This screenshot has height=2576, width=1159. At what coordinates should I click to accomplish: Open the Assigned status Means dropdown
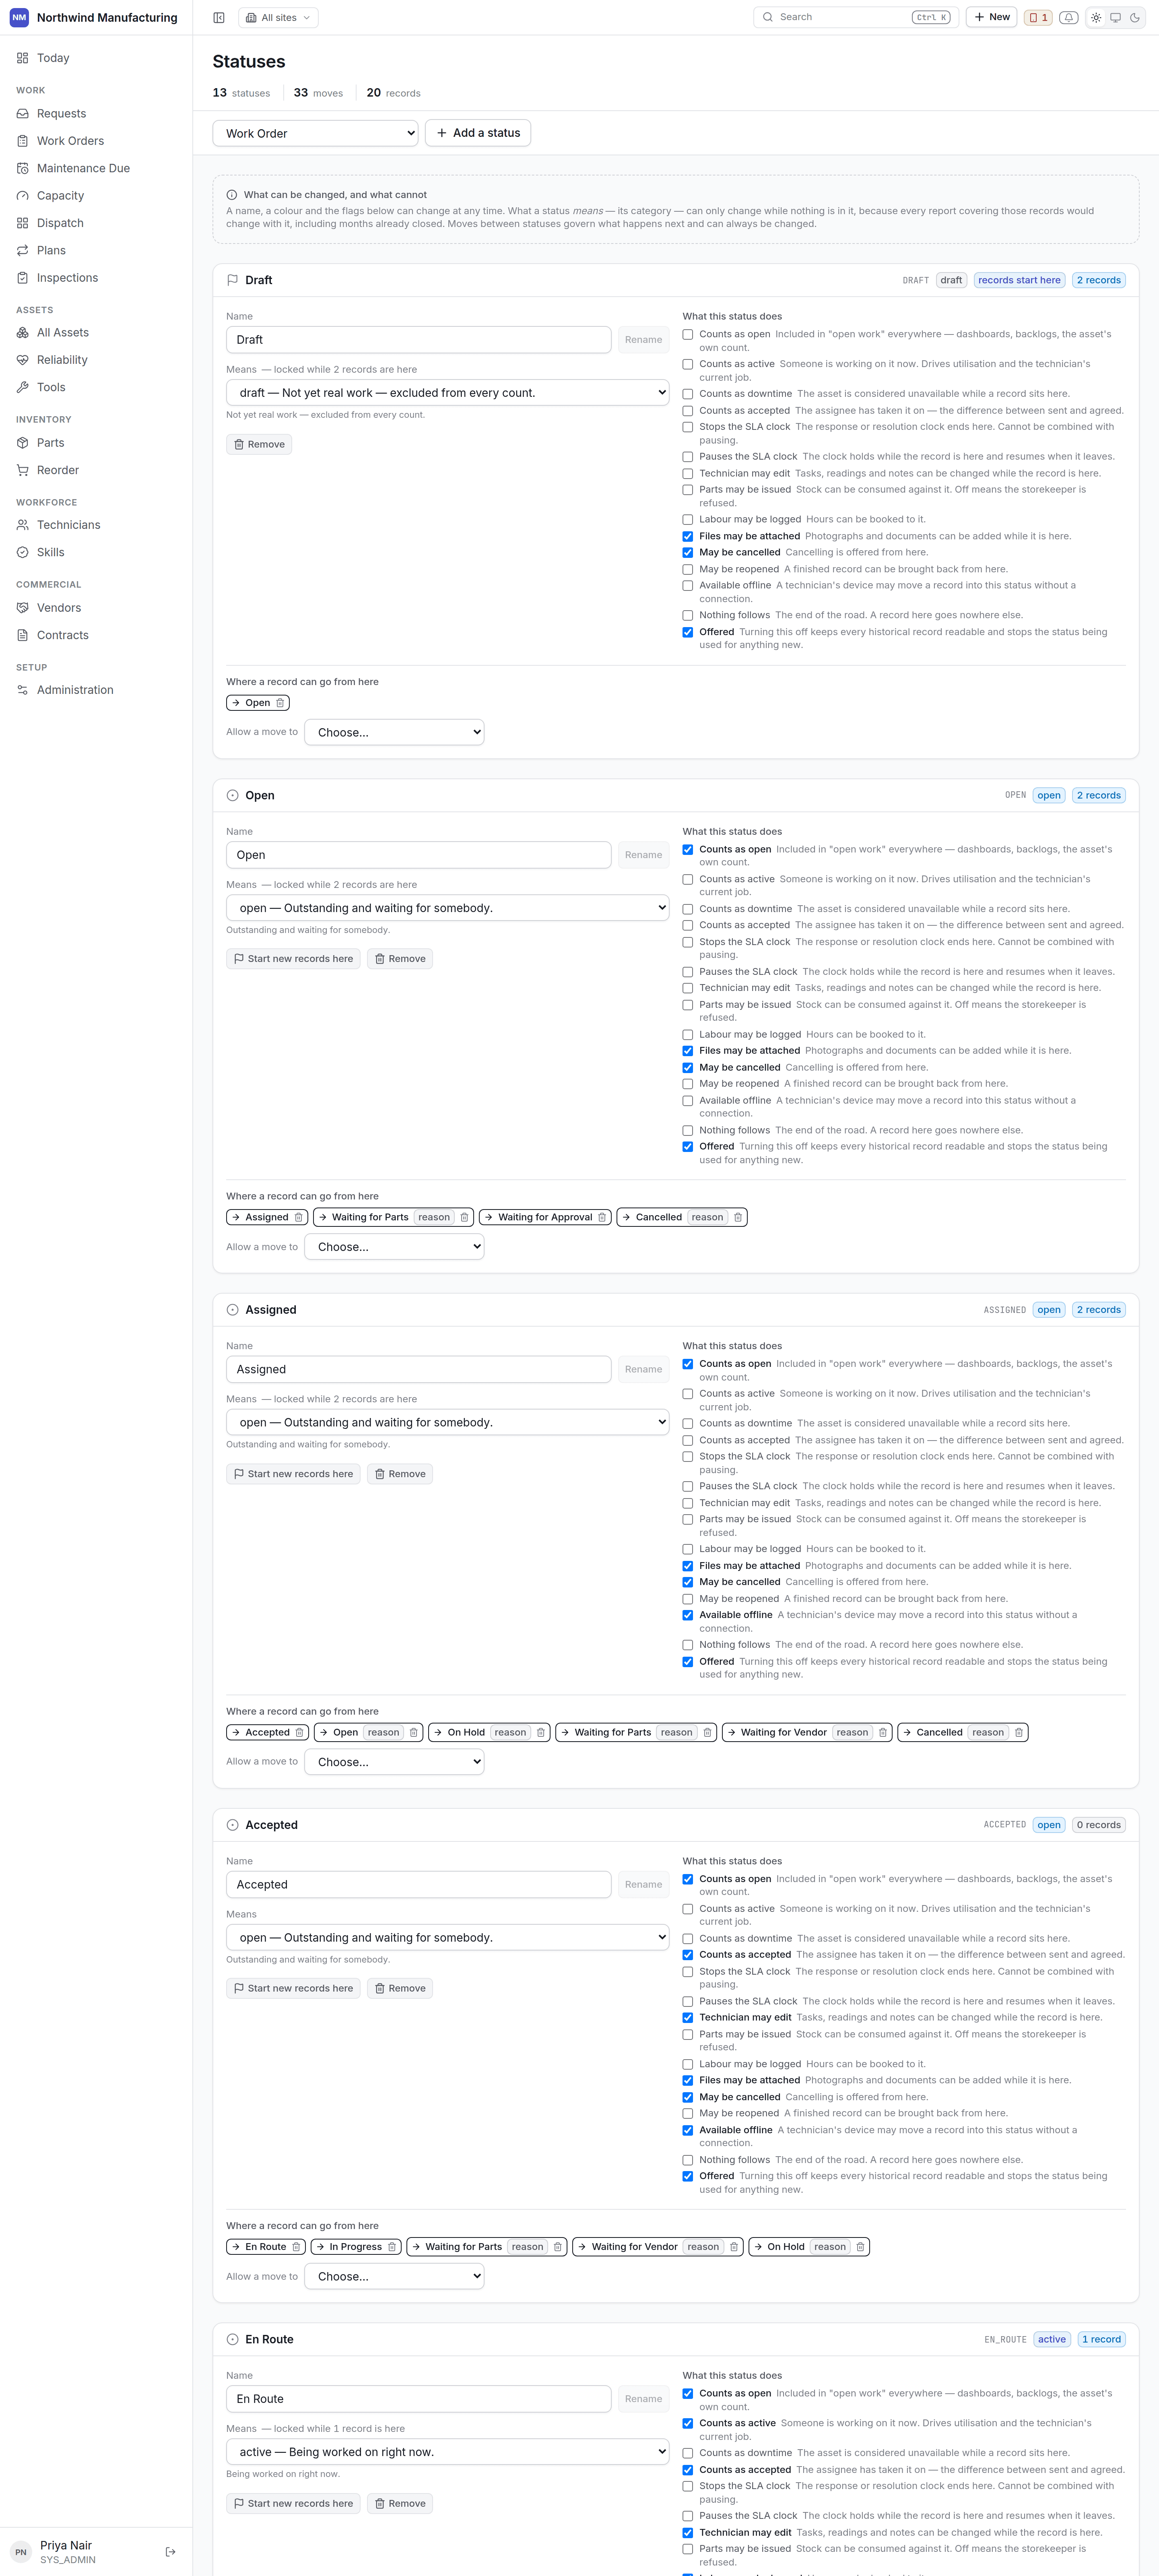point(447,1422)
